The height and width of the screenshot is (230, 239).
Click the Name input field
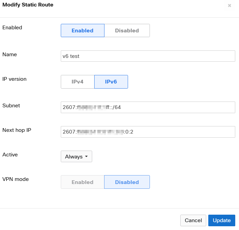coord(148,56)
